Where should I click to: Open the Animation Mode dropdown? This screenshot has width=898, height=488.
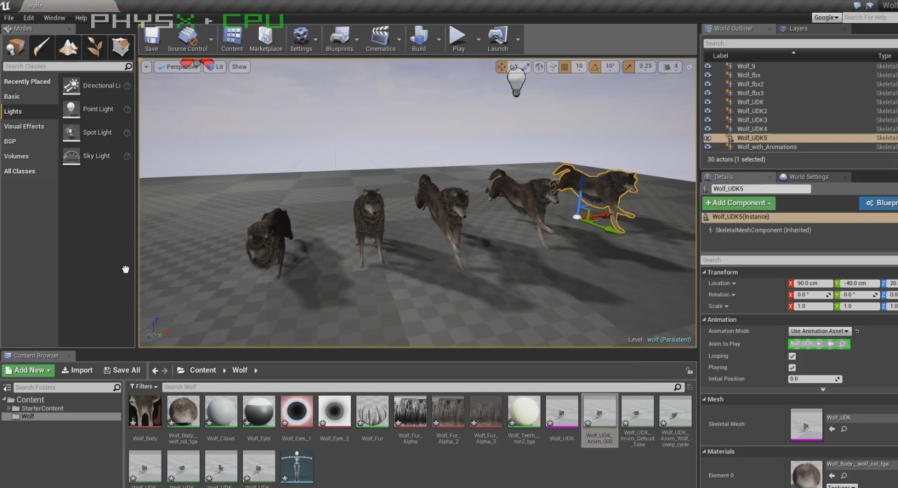click(819, 331)
